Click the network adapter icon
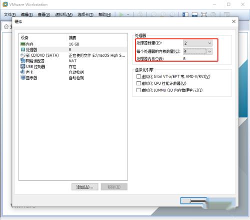The width and height of the screenshot is (250, 220). pos(23,61)
